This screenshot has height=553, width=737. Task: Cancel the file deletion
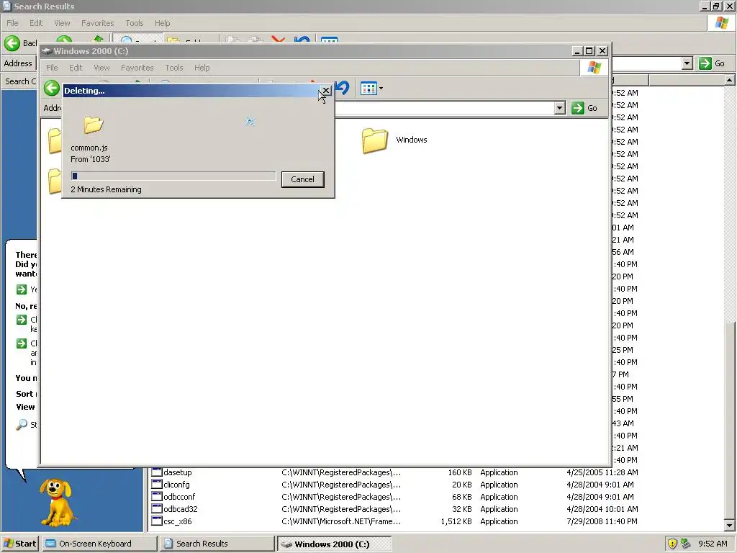point(302,179)
